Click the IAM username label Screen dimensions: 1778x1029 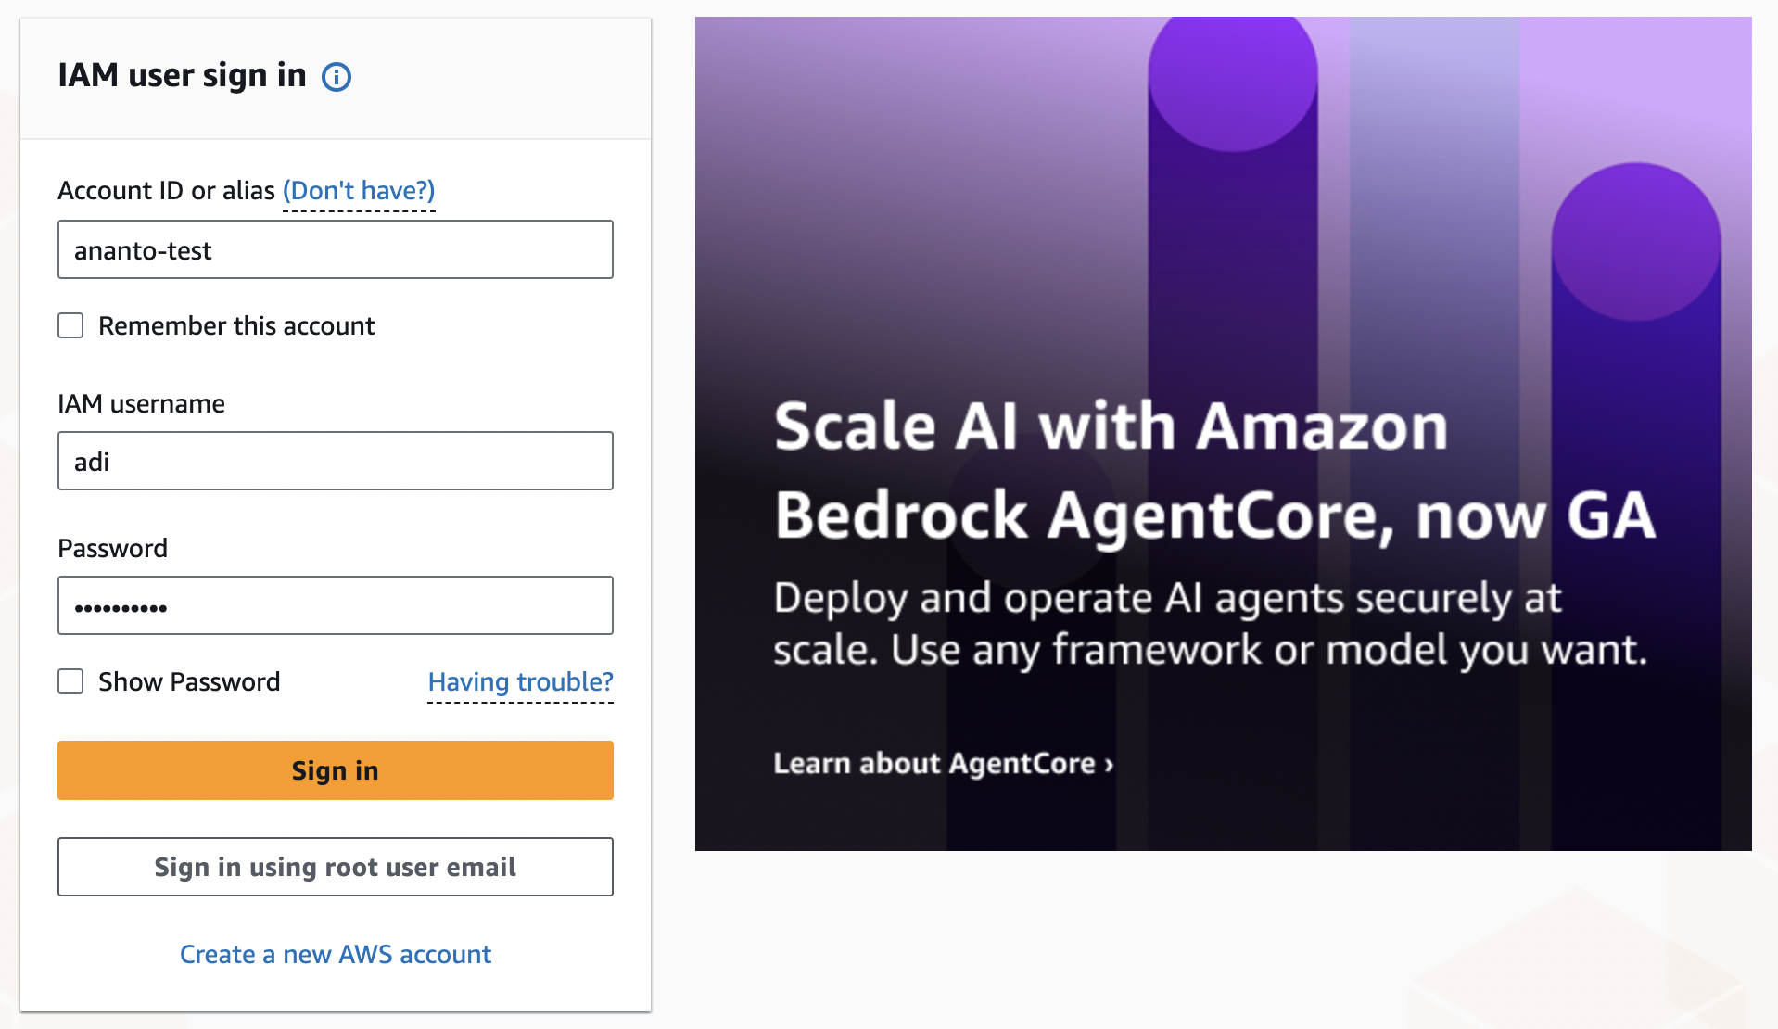pos(141,403)
